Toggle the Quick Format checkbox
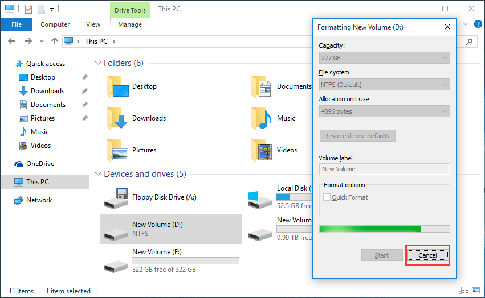The width and height of the screenshot is (485, 298). [x=327, y=197]
